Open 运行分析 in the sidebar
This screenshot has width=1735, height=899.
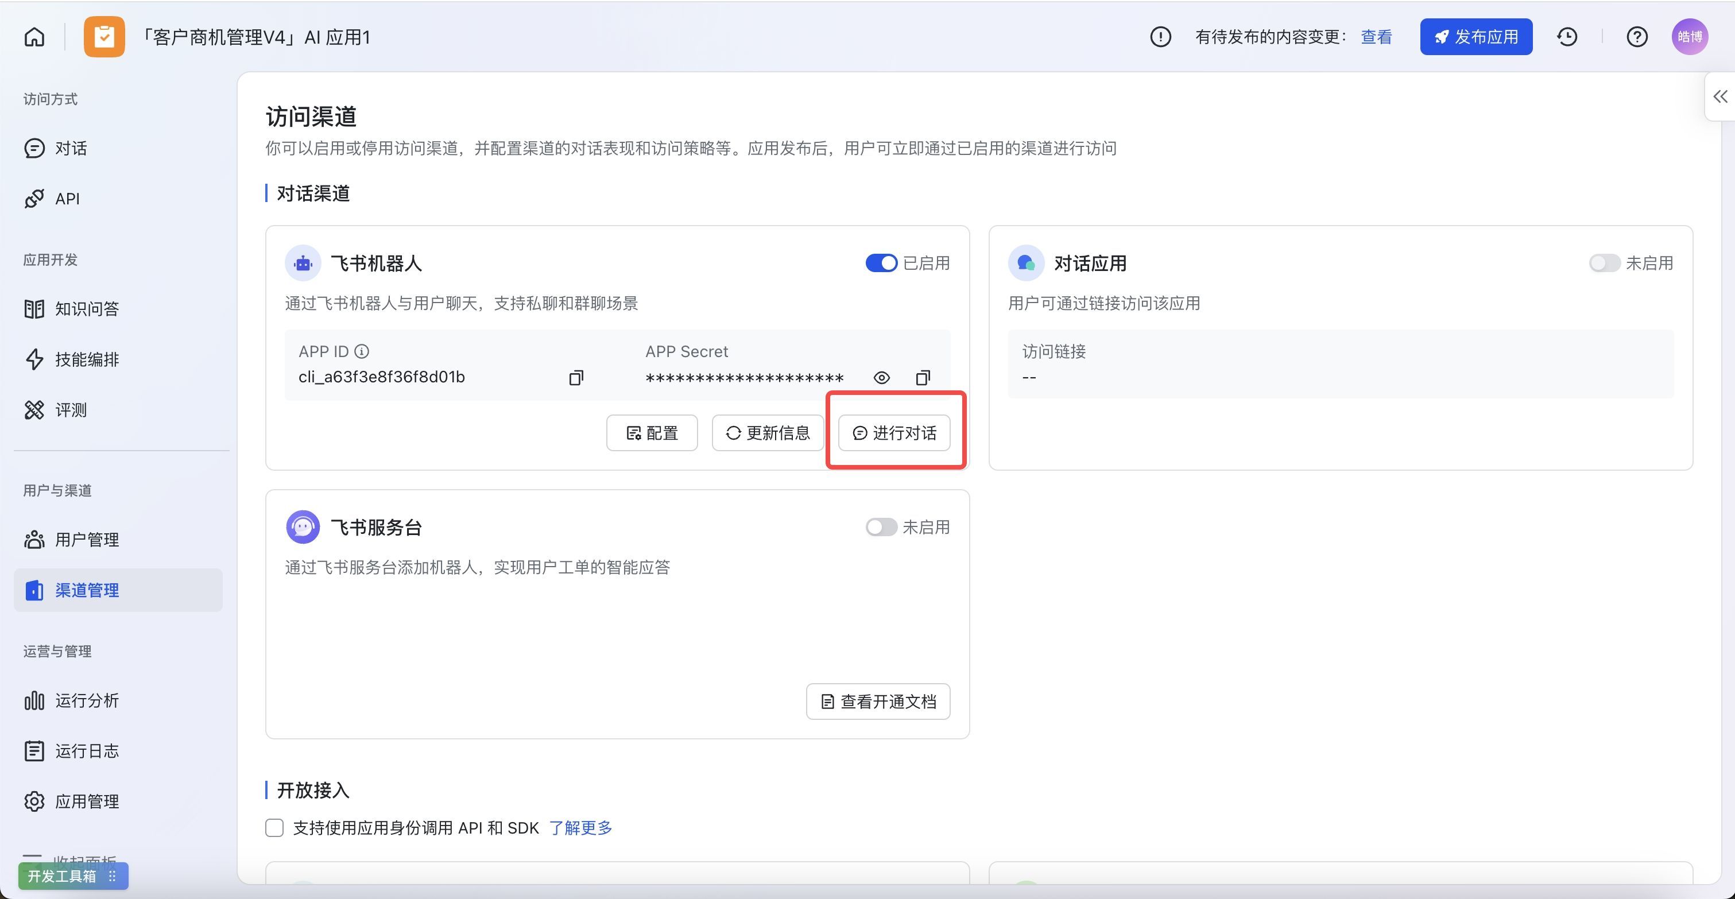point(118,700)
